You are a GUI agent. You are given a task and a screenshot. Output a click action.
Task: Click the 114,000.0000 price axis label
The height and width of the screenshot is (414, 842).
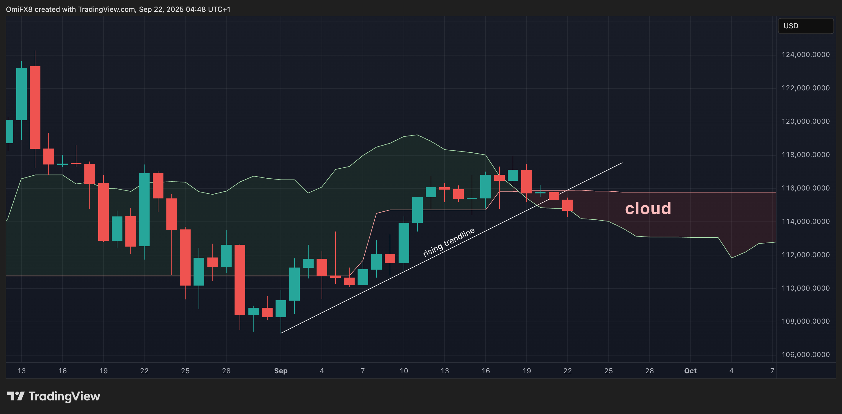coord(805,221)
